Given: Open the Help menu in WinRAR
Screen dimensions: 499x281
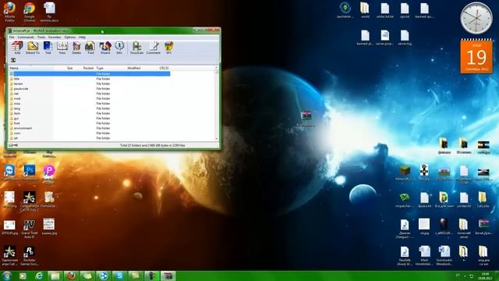Looking at the screenshot, I should point(82,37).
